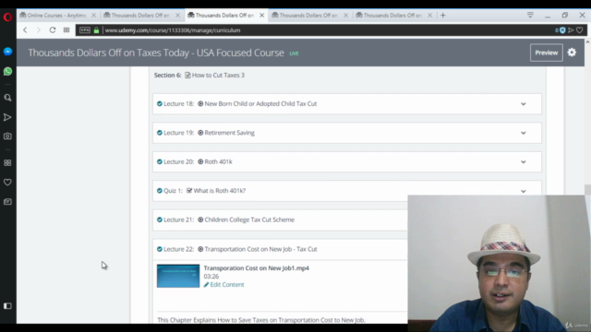Go forward with the browser forward arrow
591x332 pixels.
[x=39, y=30]
